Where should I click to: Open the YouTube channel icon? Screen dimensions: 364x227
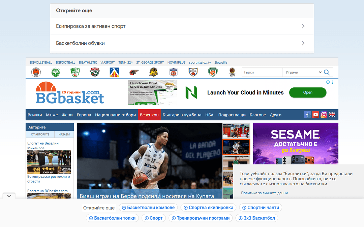pos(315,115)
